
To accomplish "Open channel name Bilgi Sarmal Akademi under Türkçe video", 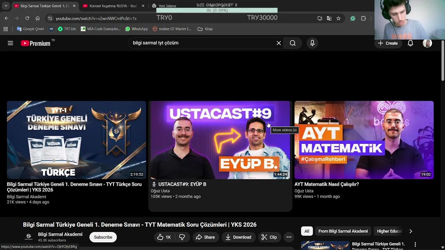I will [26, 197].
